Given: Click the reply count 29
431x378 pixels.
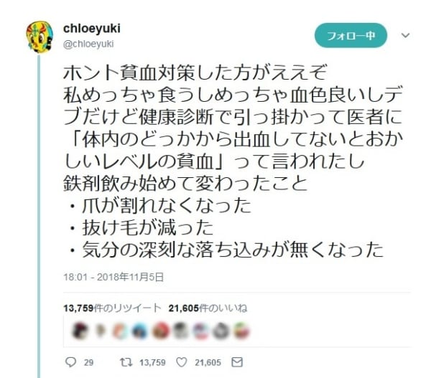Looking at the screenshot, I should 88,363.
